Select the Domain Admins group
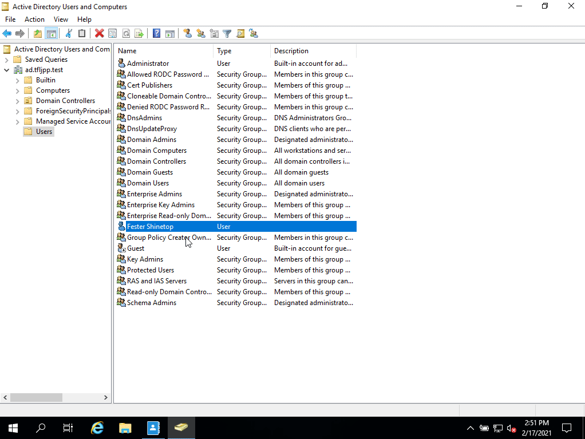 click(152, 140)
